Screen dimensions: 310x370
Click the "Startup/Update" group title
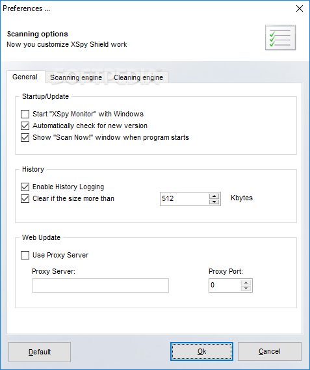coord(45,96)
